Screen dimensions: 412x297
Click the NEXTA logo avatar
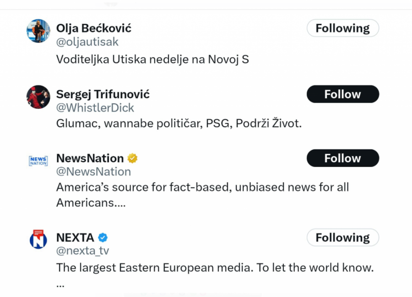(x=38, y=239)
